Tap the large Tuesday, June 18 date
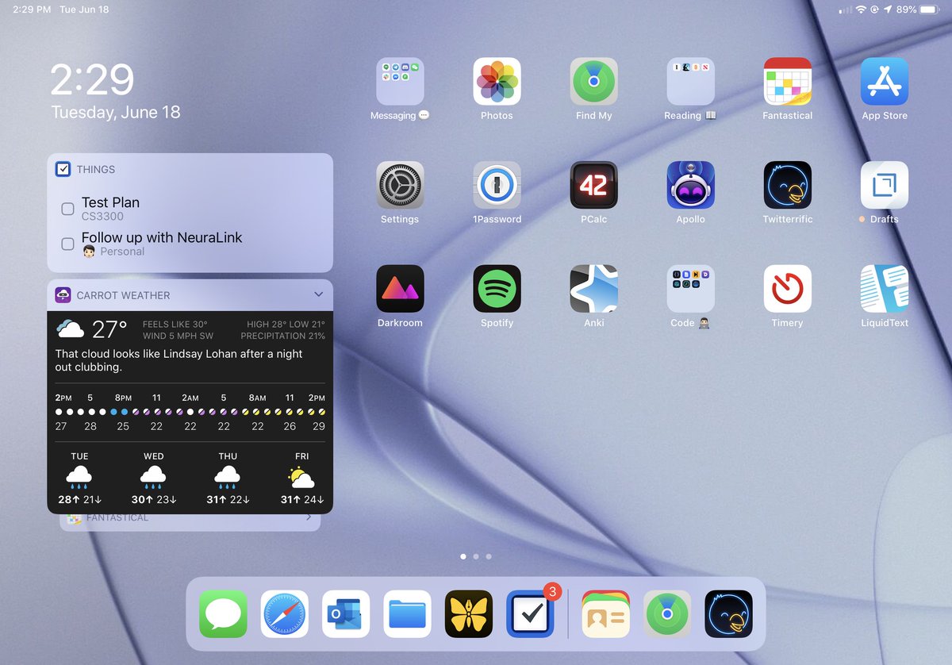 [x=116, y=112]
